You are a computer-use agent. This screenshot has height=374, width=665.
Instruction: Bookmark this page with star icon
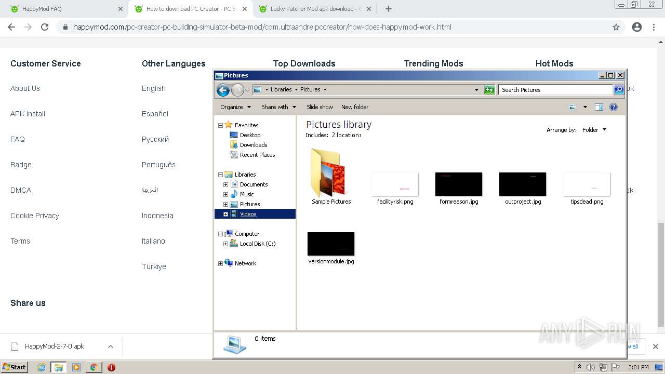coord(616,27)
